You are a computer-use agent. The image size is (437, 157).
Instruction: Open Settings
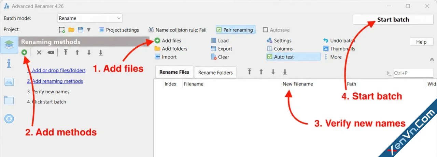(x=279, y=41)
